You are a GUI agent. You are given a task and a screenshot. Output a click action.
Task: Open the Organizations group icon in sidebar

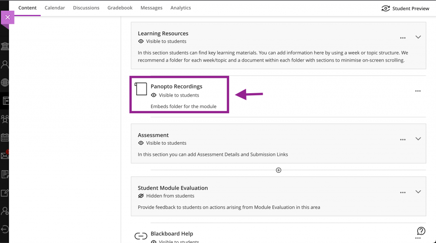point(5,119)
